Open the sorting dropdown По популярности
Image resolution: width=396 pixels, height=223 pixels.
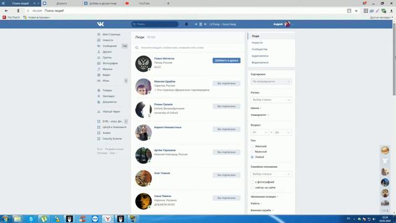click(271, 81)
